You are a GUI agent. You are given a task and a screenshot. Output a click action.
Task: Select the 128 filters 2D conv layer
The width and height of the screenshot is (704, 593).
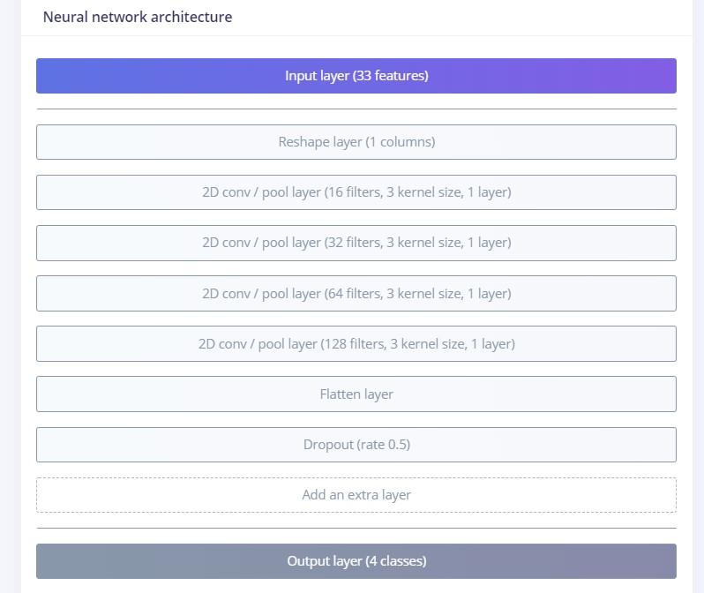pos(356,344)
